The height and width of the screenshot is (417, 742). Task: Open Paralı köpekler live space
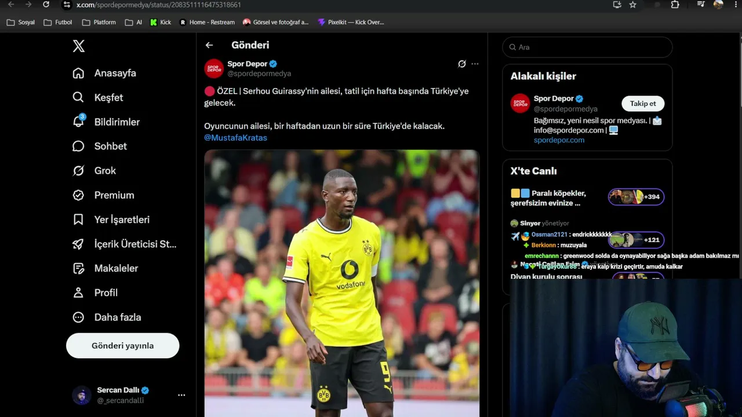pyautogui.click(x=548, y=198)
